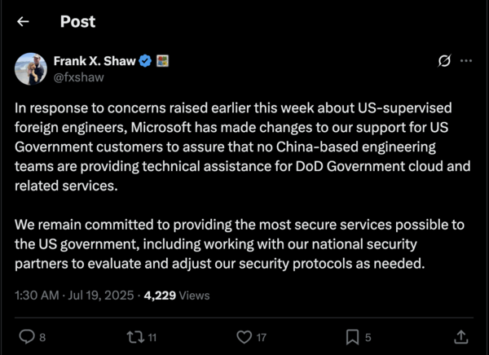Open the Frank X. Shaw display name link
The image size is (489, 355).
(x=94, y=61)
